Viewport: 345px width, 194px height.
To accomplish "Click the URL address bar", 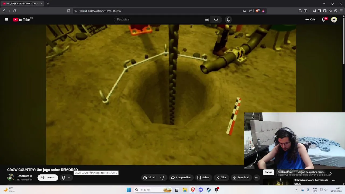I will point(159,11).
